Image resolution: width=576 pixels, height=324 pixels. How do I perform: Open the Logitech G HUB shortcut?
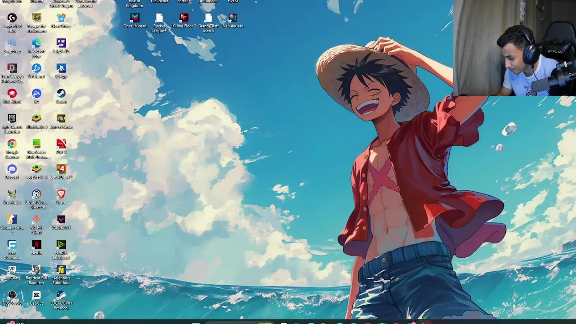point(12,18)
